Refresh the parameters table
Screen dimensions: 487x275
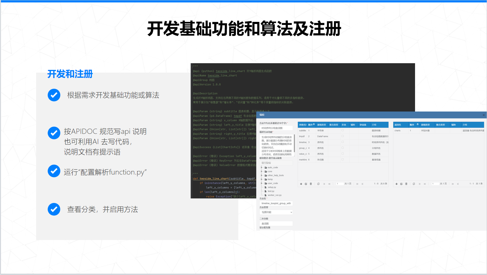coord(318,184)
